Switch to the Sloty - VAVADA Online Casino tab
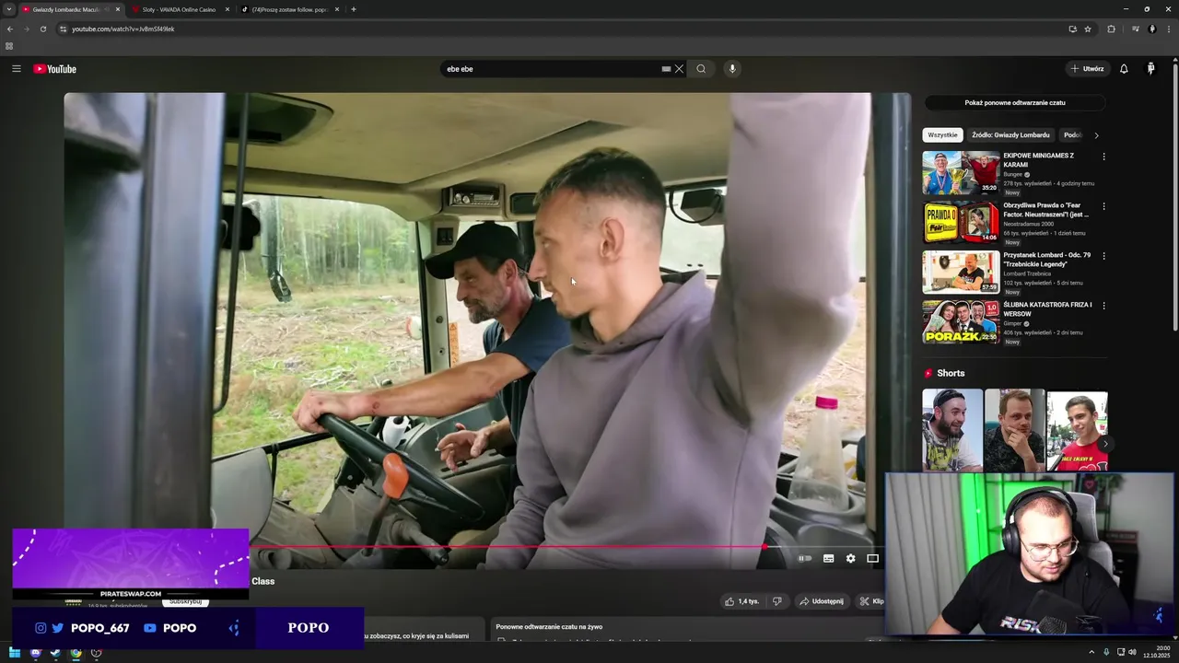The width and height of the screenshot is (1179, 663). (179, 9)
